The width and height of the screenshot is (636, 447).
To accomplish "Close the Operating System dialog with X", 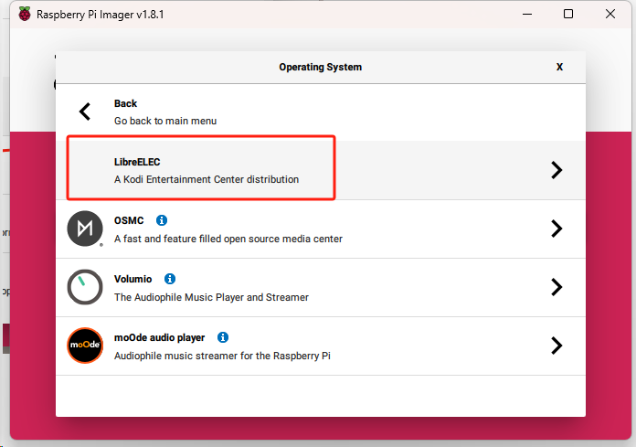I will [x=559, y=67].
